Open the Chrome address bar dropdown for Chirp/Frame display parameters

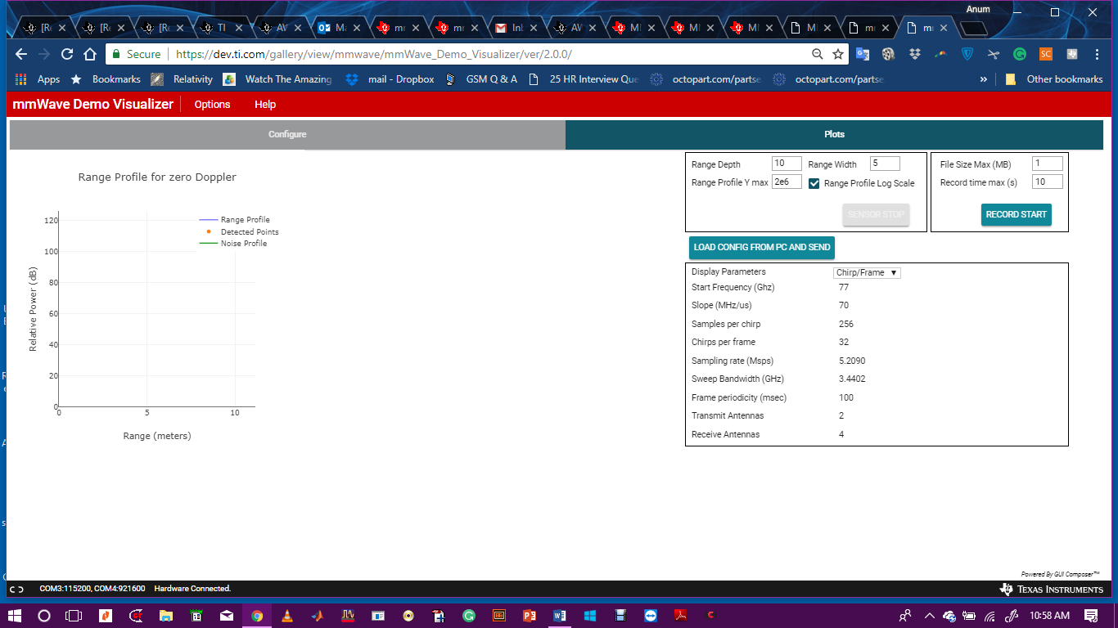(x=867, y=272)
